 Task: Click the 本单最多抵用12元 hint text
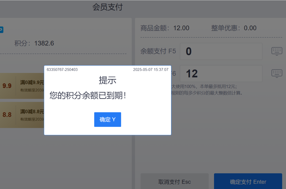coord(218,86)
